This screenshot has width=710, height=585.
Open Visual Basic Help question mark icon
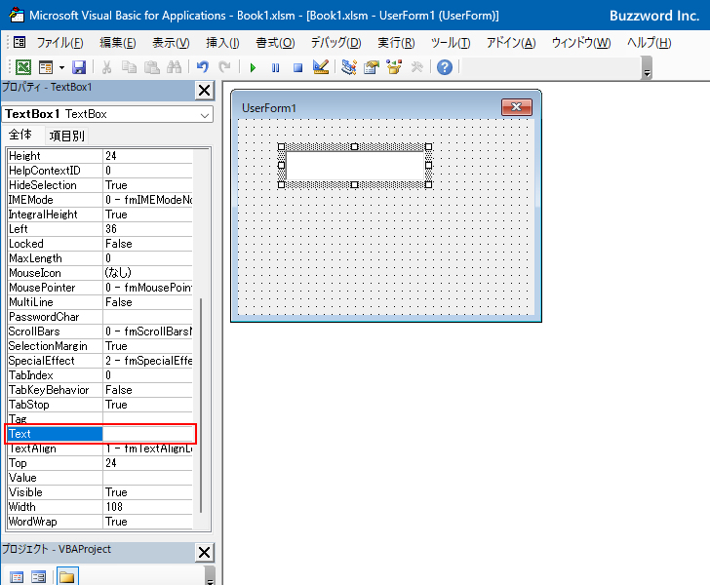445,67
